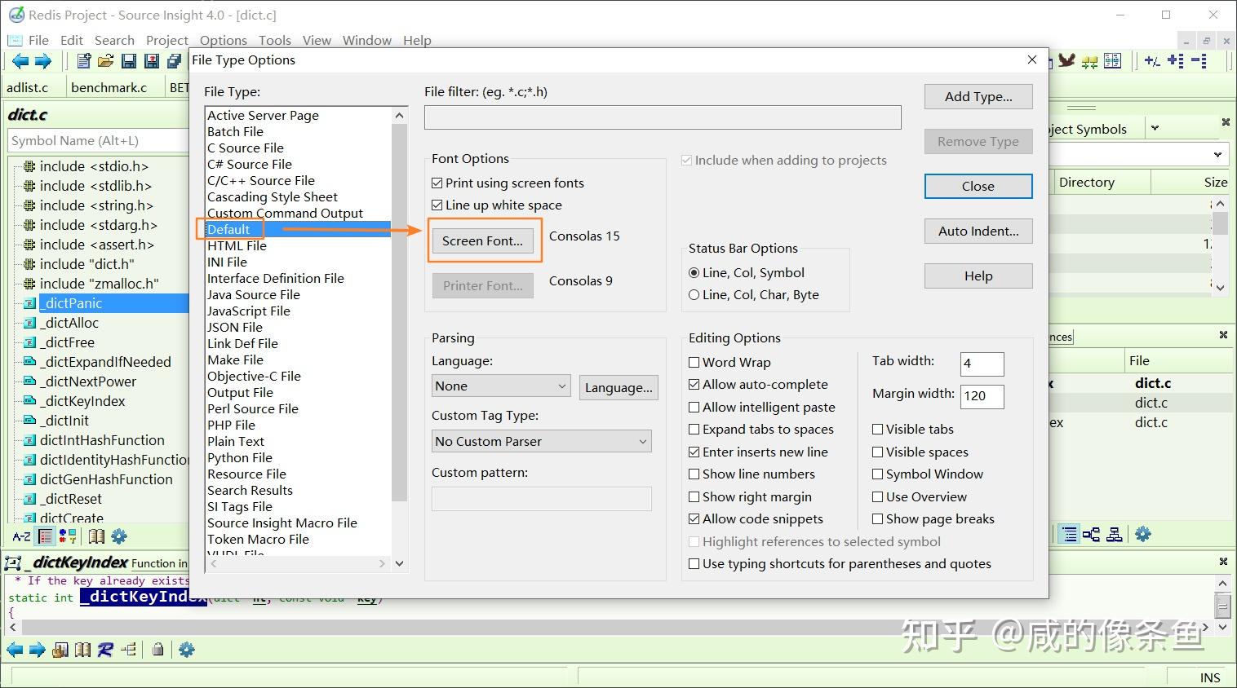This screenshot has width=1237, height=688.
Task: Sort symbols alphabetically with A-Z icon
Action: coord(22,536)
